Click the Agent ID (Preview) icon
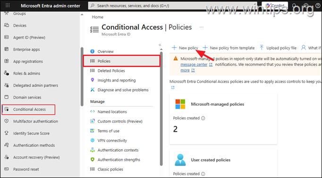This screenshot has width=322, height=178. (x=7, y=37)
